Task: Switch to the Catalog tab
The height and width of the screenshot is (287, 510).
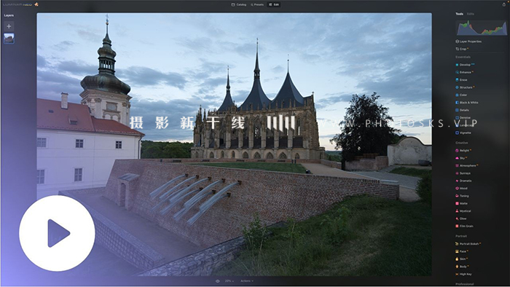Action: pyautogui.click(x=239, y=4)
